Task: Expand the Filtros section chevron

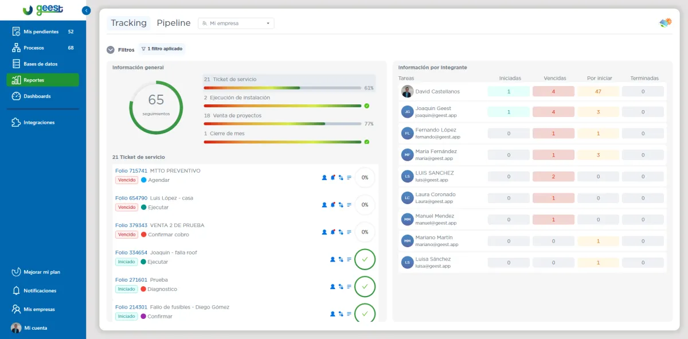Action: pyautogui.click(x=111, y=50)
